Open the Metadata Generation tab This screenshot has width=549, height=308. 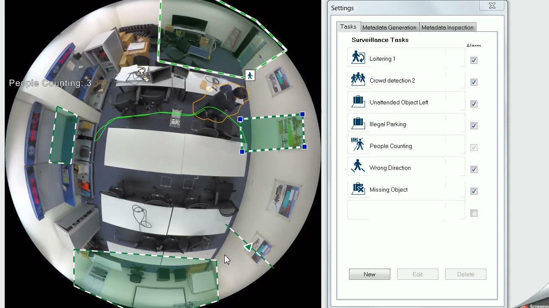[x=389, y=27]
